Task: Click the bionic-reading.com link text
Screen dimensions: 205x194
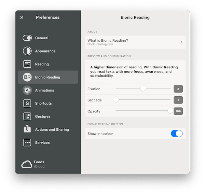Action: (100, 44)
